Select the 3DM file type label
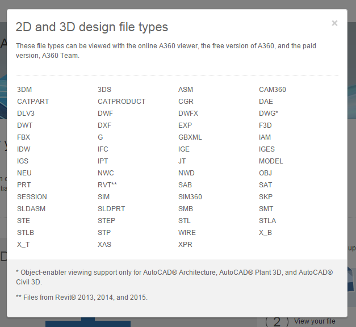The width and height of the screenshot is (356, 327). click(25, 90)
